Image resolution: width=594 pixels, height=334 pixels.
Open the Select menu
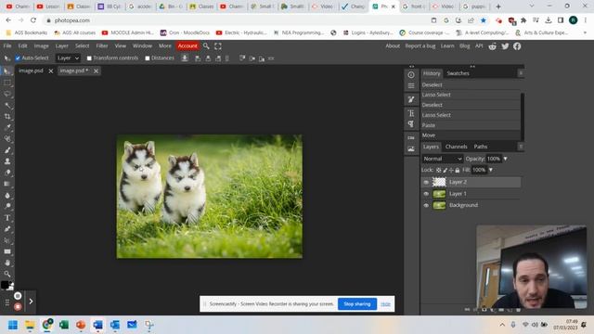[83, 45]
